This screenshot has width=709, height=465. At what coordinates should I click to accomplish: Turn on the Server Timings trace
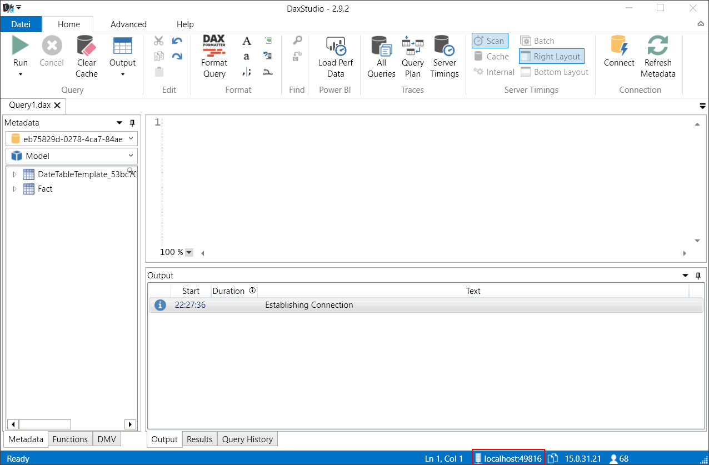pos(445,58)
